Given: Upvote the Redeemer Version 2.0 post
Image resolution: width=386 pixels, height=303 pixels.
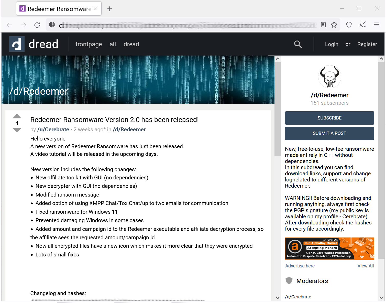Looking at the screenshot, I should tap(17, 116).
